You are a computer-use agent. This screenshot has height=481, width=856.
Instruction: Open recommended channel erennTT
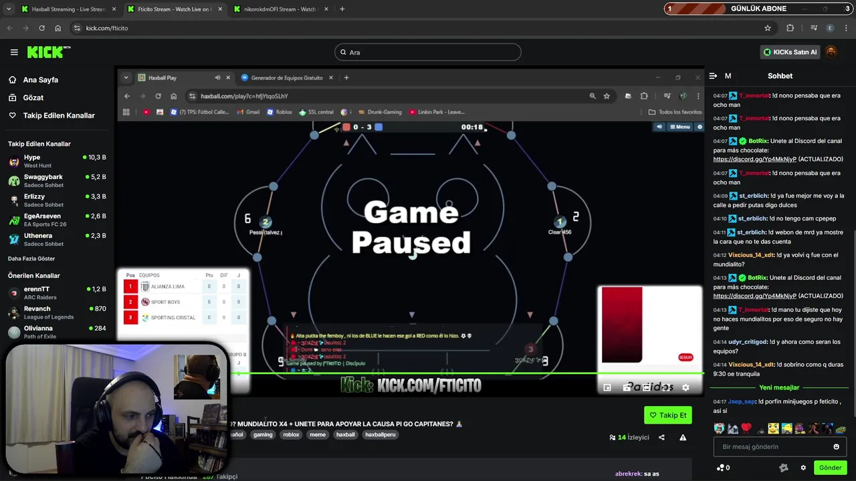57,293
